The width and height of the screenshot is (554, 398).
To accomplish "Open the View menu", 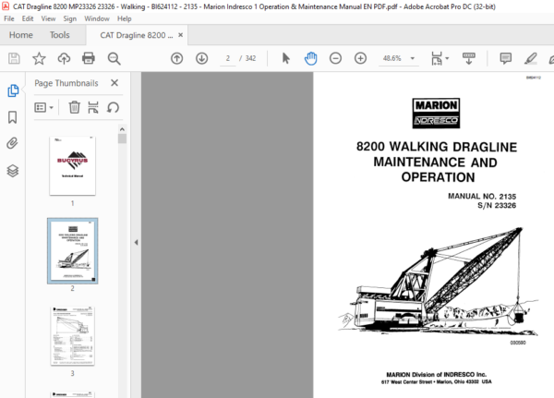I will (x=48, y=18).
